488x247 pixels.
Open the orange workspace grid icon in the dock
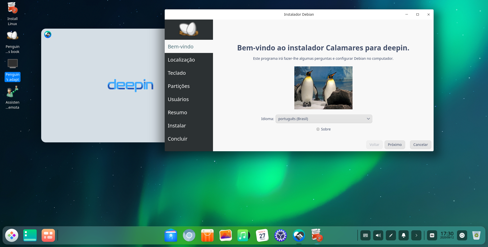point(48,235)
